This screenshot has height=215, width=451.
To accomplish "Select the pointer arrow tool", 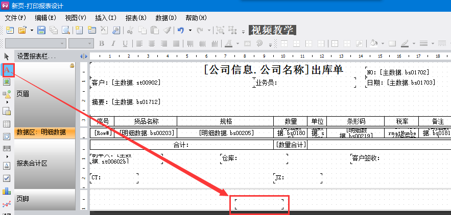I will pyautogui.click(x=7, y=56).
